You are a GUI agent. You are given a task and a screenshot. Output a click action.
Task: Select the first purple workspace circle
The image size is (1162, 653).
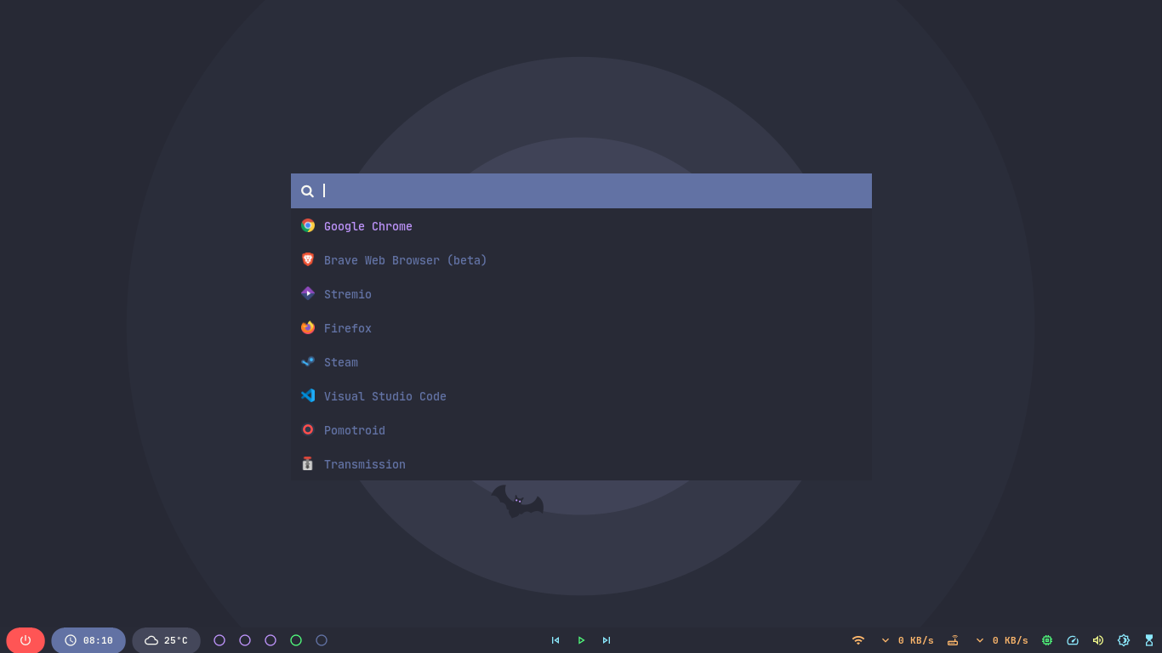click(219, 640)
